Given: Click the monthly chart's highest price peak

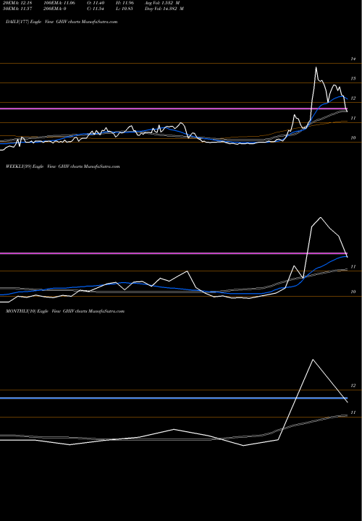Looking at the screenshot, I should point(313,360).
